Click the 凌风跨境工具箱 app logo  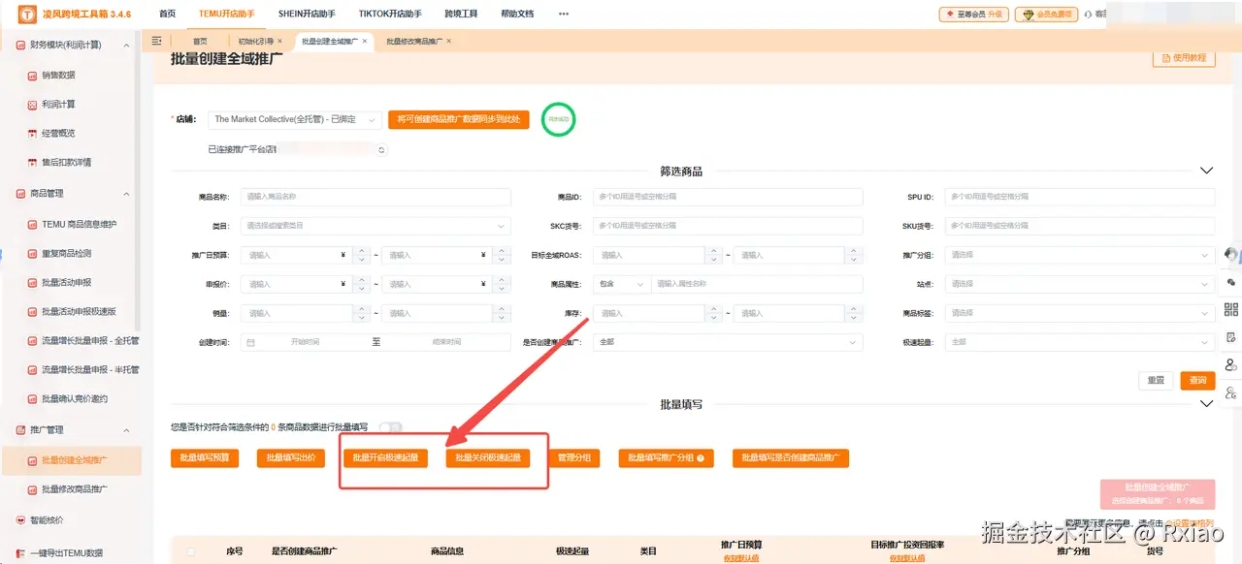click(26, 14)
